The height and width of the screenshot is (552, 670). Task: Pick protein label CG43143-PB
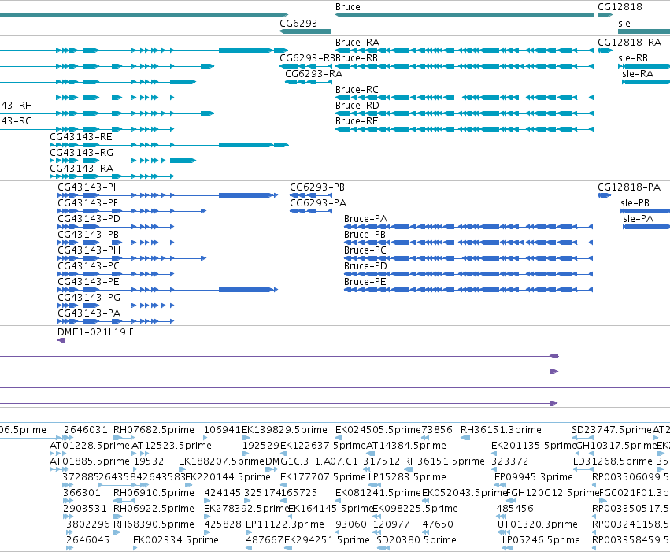(x=88, y=235)
